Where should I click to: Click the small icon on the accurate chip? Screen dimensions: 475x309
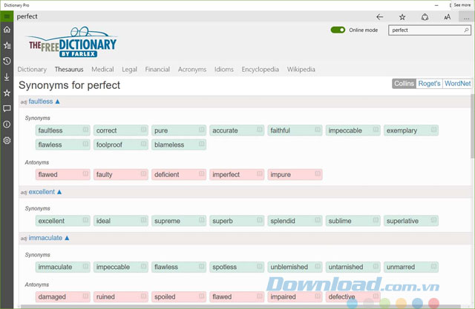(x=260, y=130)
